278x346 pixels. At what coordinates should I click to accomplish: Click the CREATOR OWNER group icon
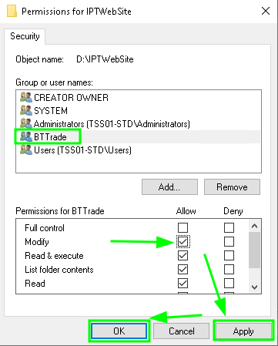(26, 98)
